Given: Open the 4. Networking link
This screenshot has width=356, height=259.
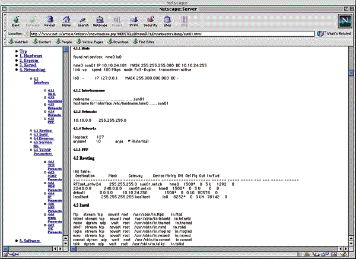Looking at the screenshot, I should [33, 70].
